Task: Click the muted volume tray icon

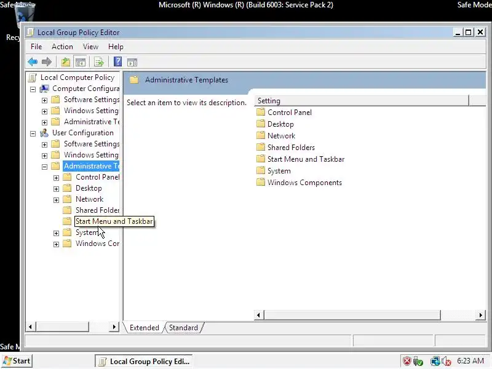Action: pos(446,361)
